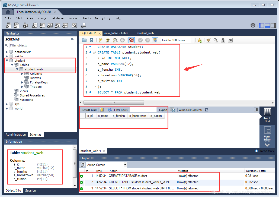Collapse the Tables node
The image size is (279, 197).
(12, 65)
